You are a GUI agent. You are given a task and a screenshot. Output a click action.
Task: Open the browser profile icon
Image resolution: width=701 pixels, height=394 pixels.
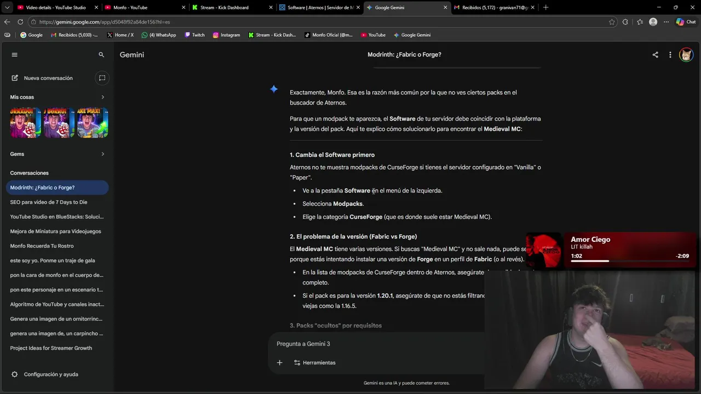point(653,22)
